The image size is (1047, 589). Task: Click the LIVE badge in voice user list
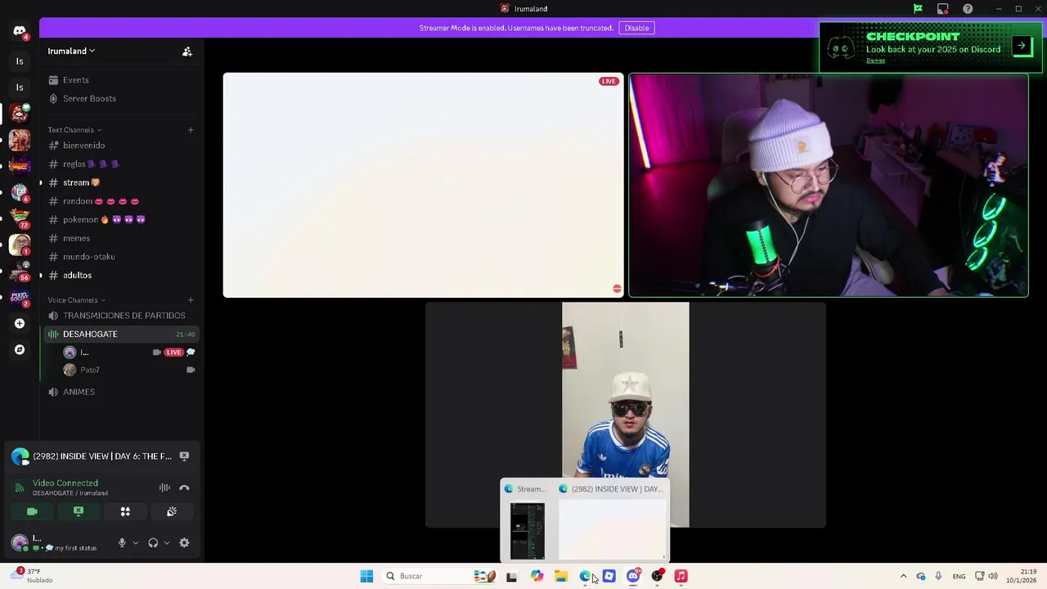(x=173, y=353)
